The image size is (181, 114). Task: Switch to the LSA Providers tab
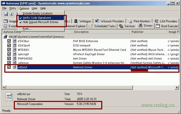pyautogui.click(x=166, y=21)
